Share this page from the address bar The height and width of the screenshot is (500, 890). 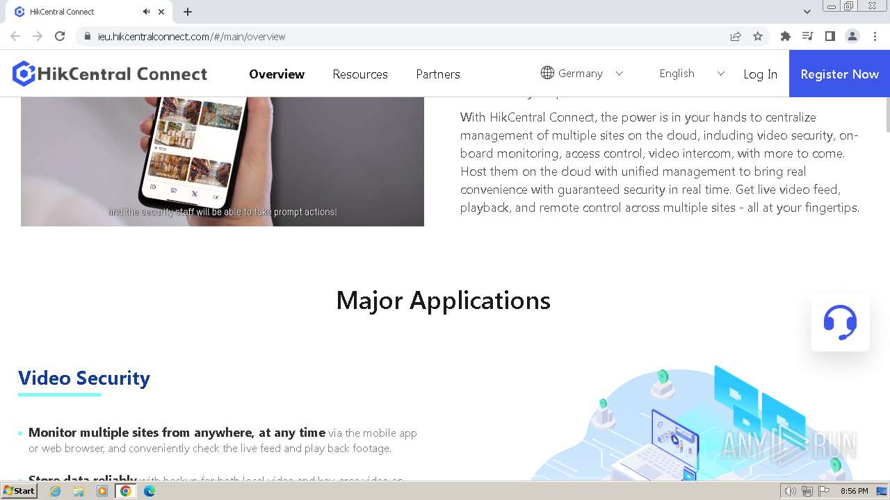pos(736,36)
